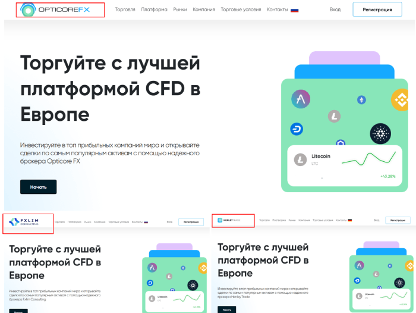Open the Russian flag language selector
Image resolution: width=416 pixels, height=313 pixels.
295,10
